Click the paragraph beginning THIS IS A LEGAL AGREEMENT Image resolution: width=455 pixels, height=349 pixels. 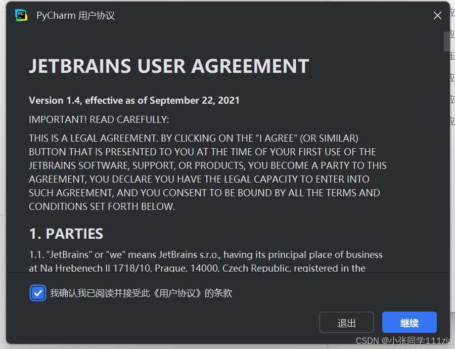[x=208, y=172]
